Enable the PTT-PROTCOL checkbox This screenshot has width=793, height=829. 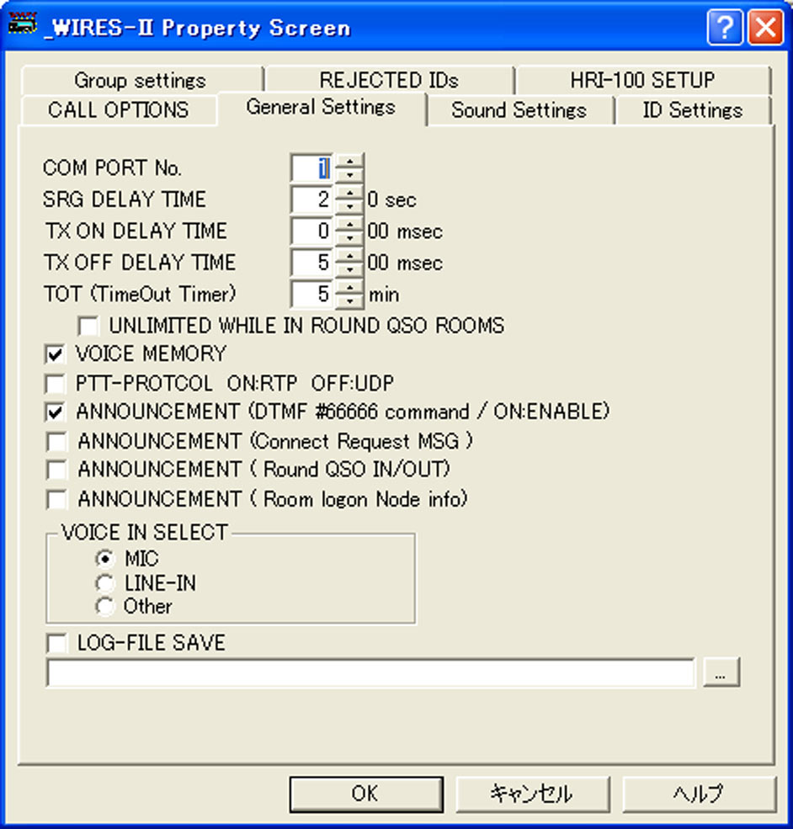pos(56,384)
